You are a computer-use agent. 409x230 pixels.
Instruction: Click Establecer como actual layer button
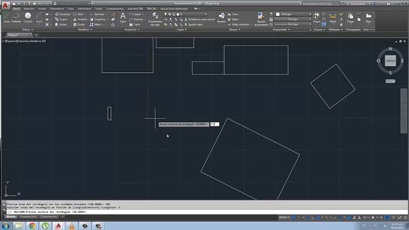point(200,19)
